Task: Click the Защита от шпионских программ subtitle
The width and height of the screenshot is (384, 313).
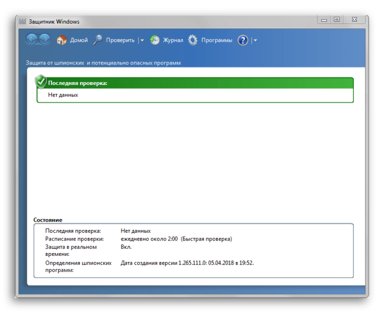Action: click(103, 63)
